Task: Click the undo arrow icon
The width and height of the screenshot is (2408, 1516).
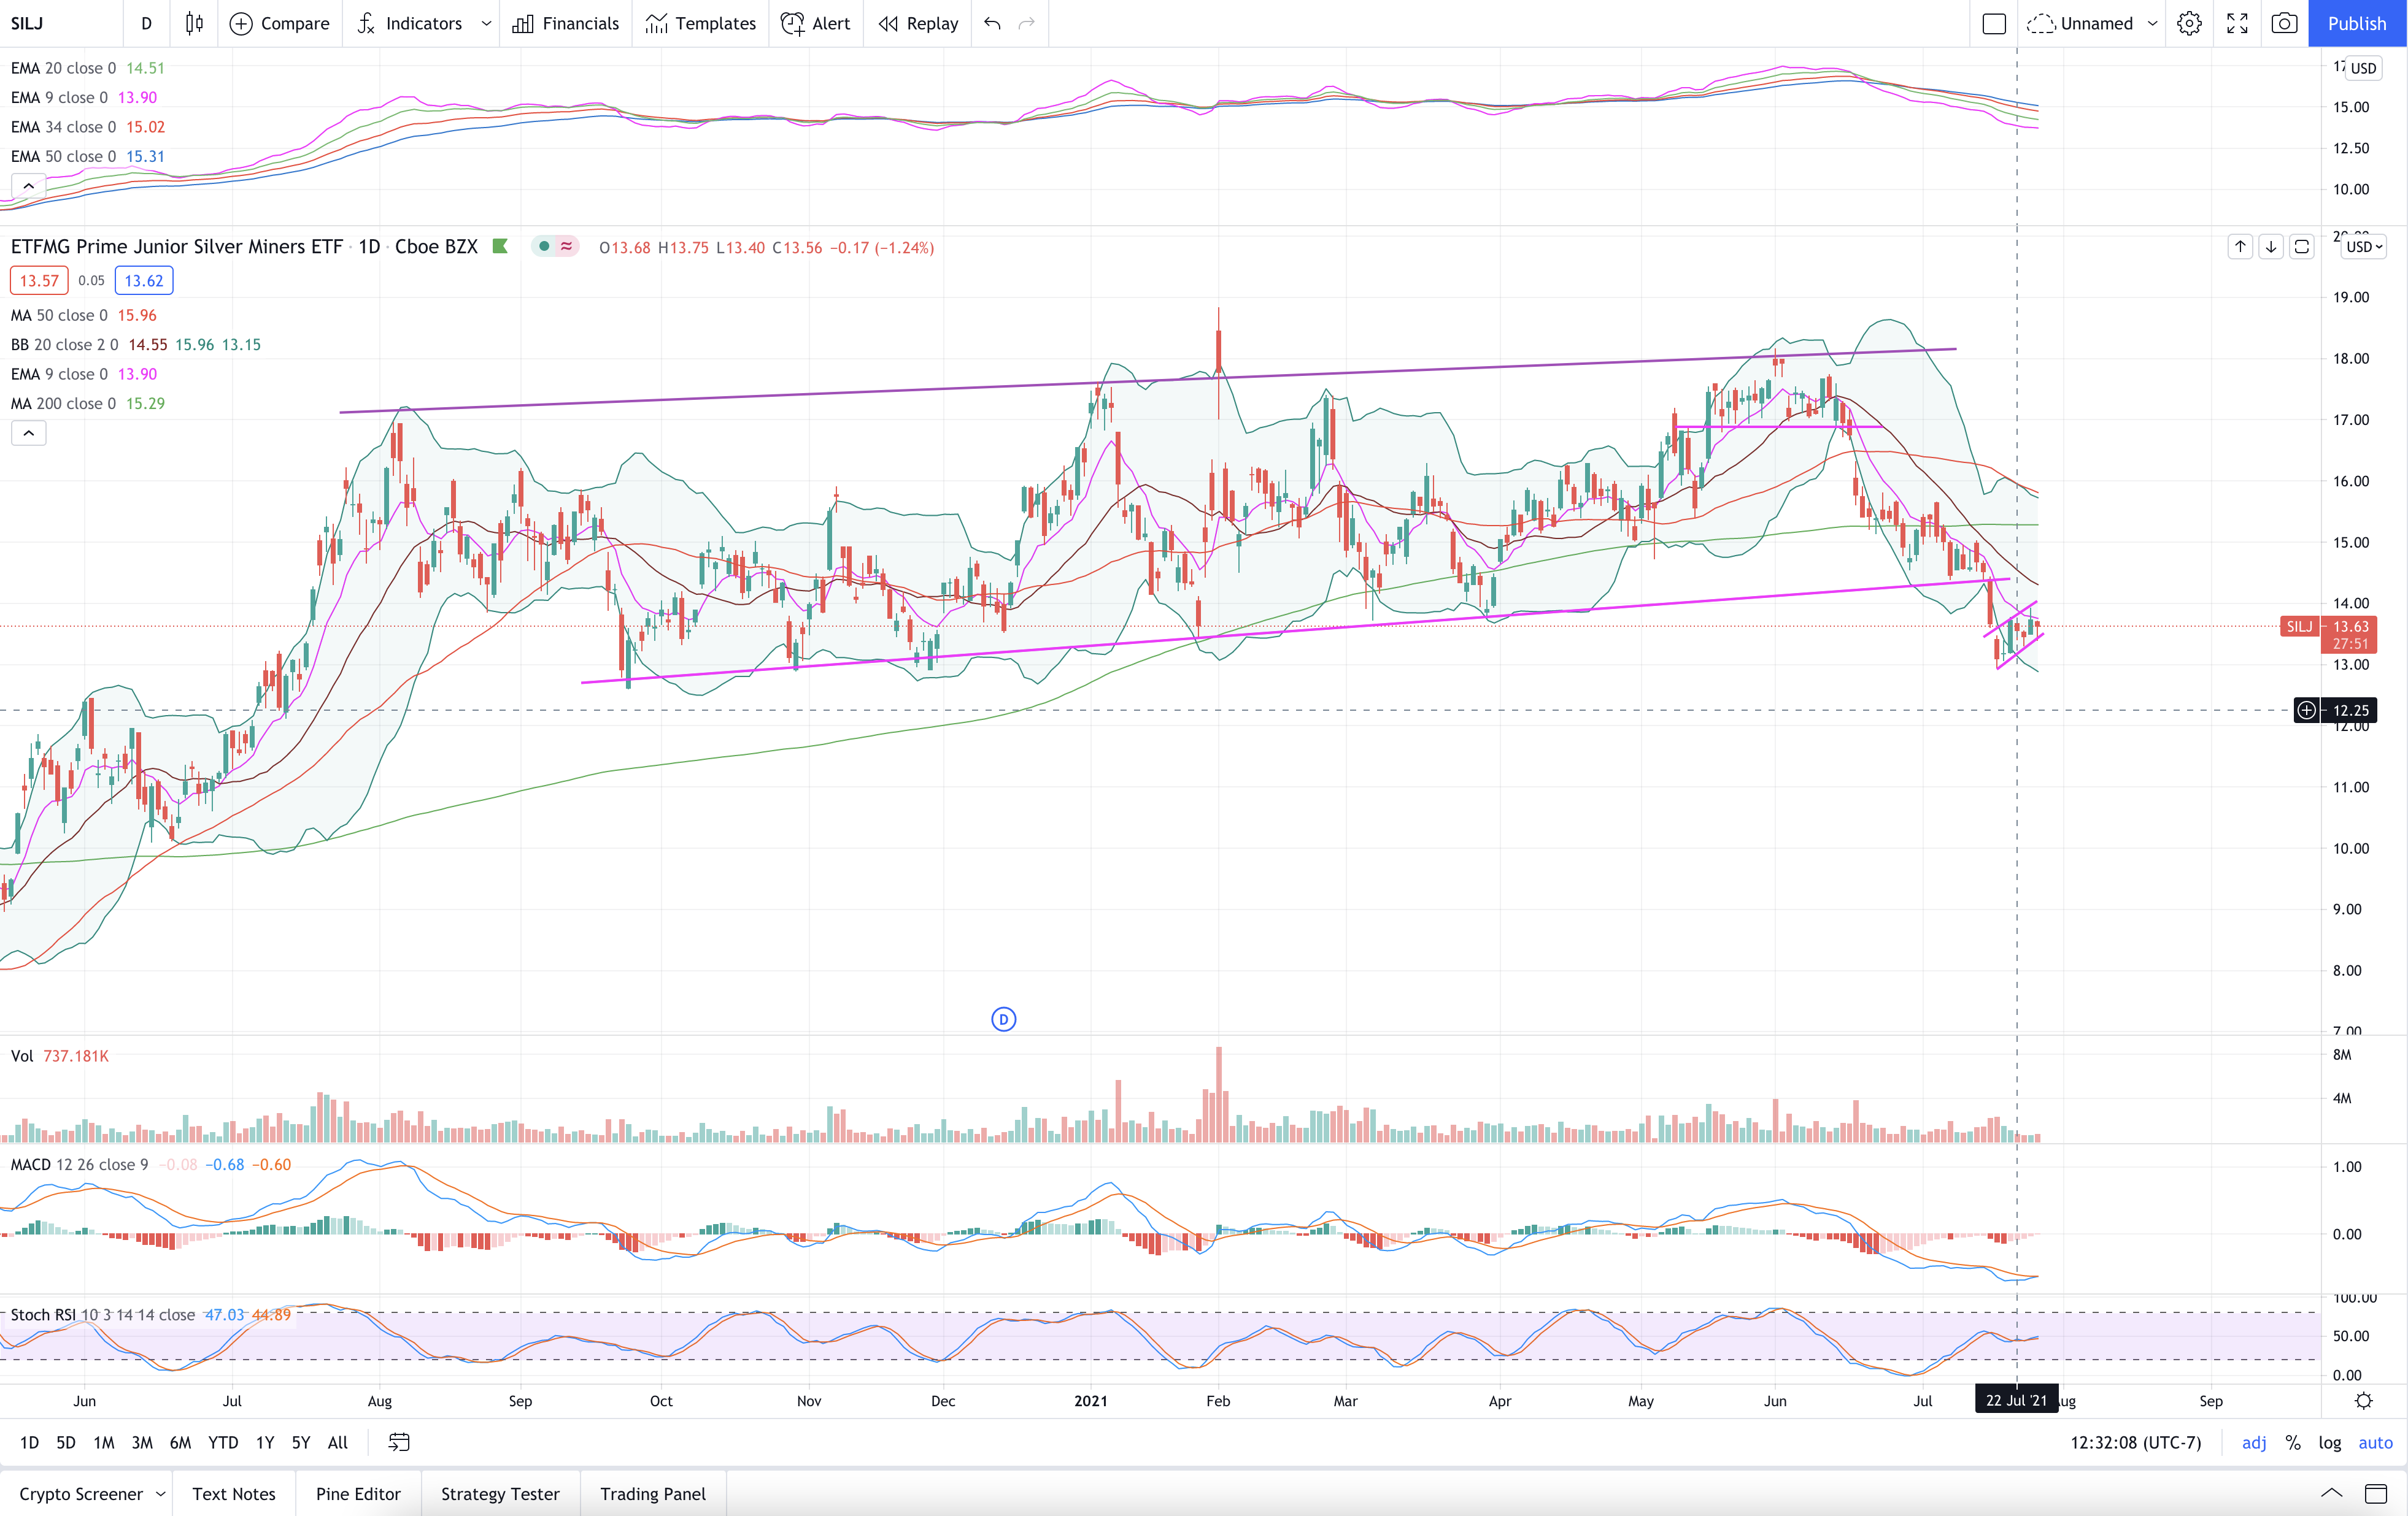Action: [992, 23]
